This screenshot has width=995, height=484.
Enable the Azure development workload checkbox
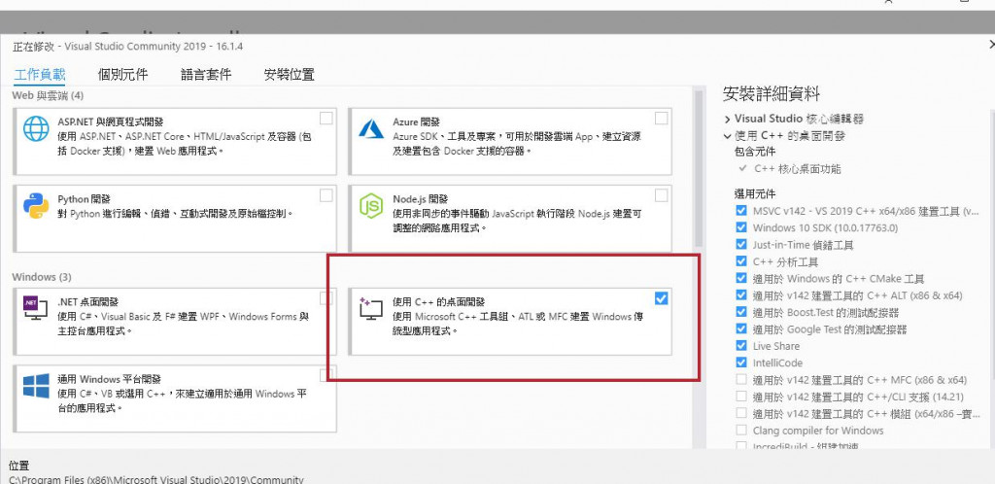[x=661, y=118]
